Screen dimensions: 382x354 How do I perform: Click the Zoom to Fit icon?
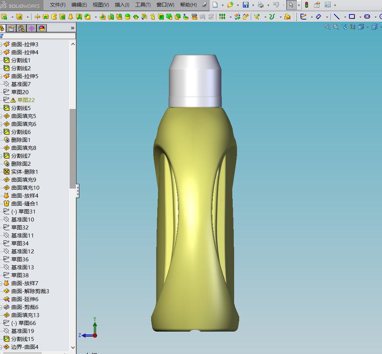(328, 27)
